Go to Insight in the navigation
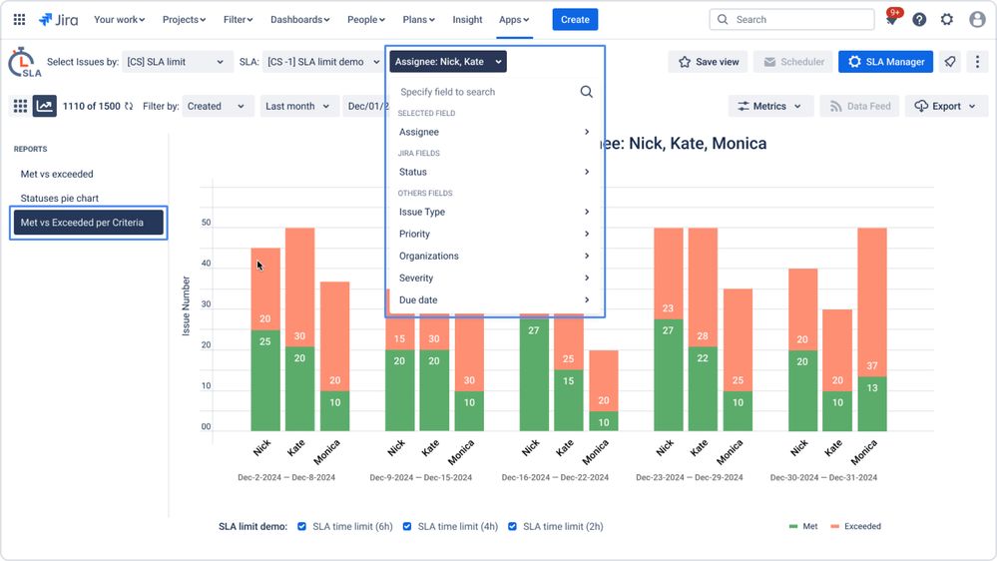The height and width of the screenshot is (561, 997). tap(467, 20)
